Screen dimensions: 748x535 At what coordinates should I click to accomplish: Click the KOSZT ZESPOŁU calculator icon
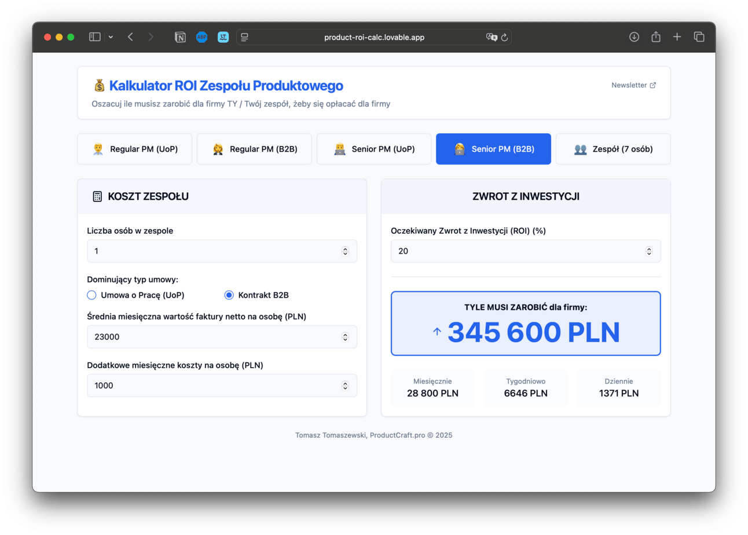point(97,196)
